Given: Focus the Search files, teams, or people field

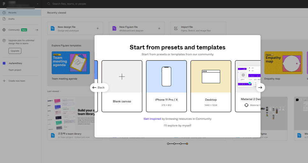Looking at the screenshot, I should pyautogui.click(x=69, y=4).
